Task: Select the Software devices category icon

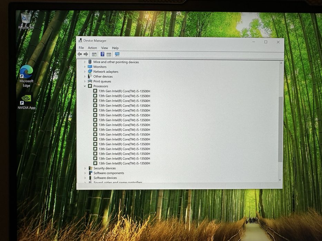Action: click(90, 178)
